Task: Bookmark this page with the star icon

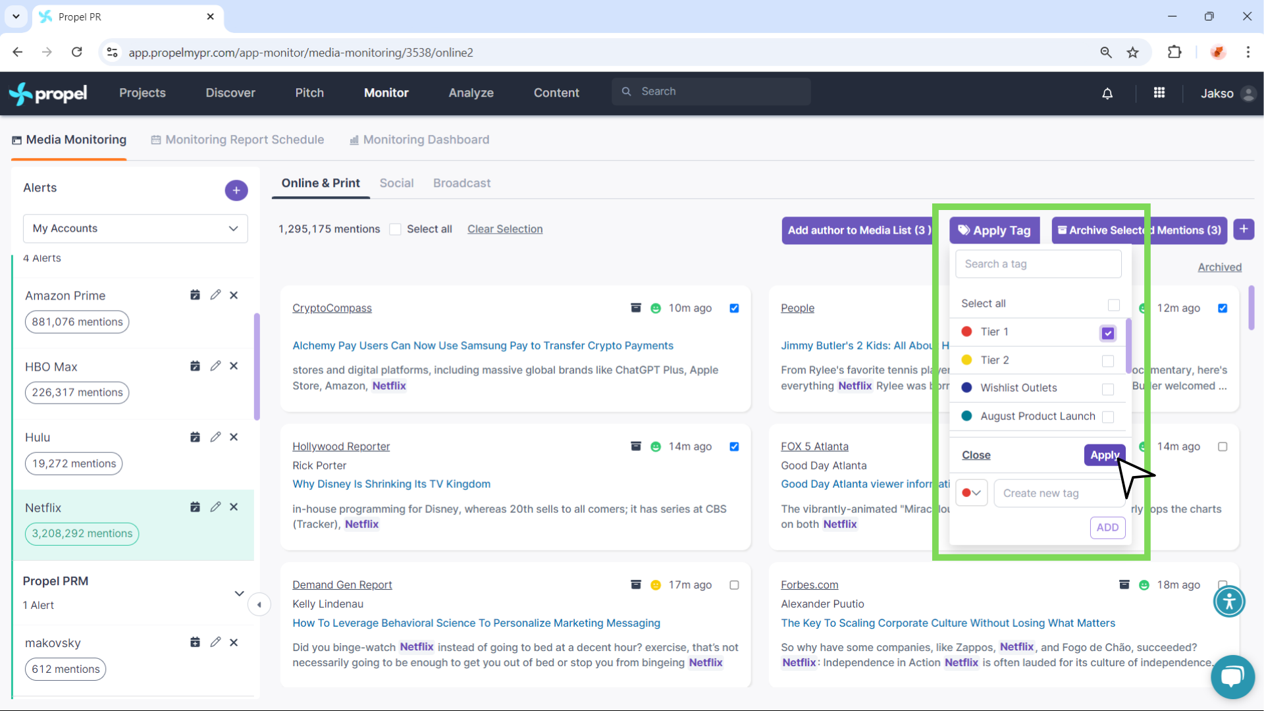Action: (x=1132, y=53)
